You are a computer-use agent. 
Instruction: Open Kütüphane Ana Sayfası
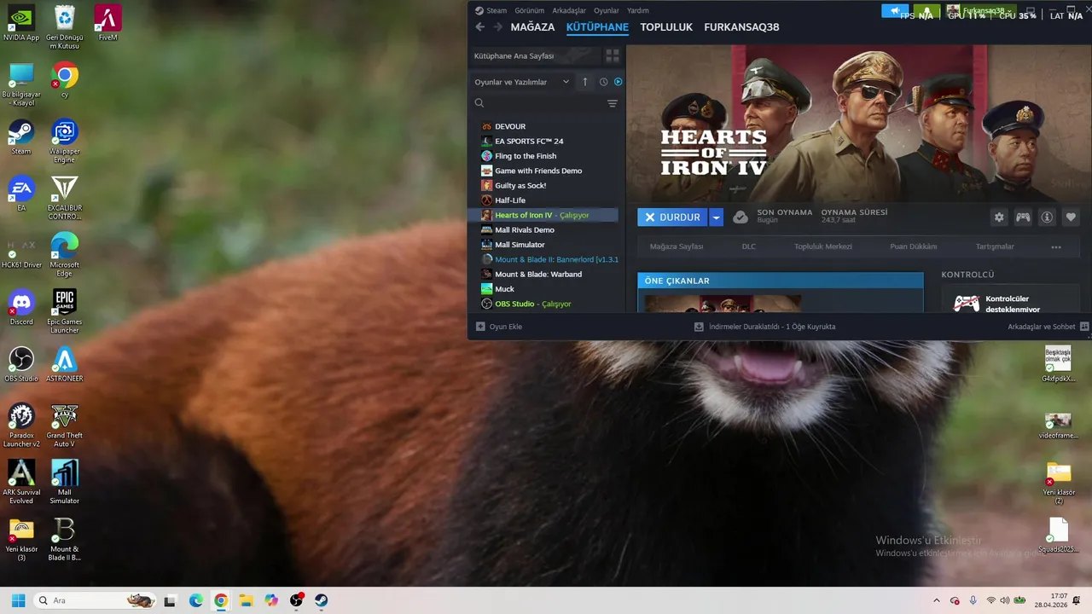click(535, 55)
